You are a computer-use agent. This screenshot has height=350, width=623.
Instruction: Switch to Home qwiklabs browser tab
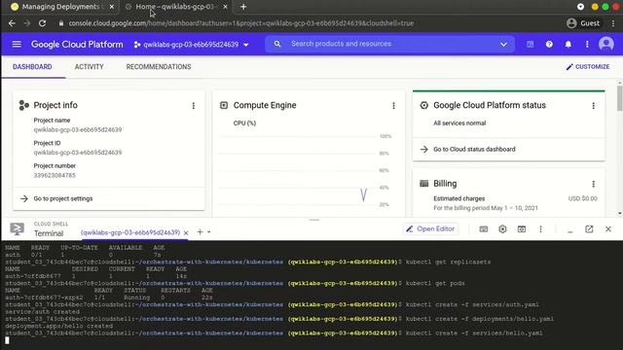coord(175,7)
